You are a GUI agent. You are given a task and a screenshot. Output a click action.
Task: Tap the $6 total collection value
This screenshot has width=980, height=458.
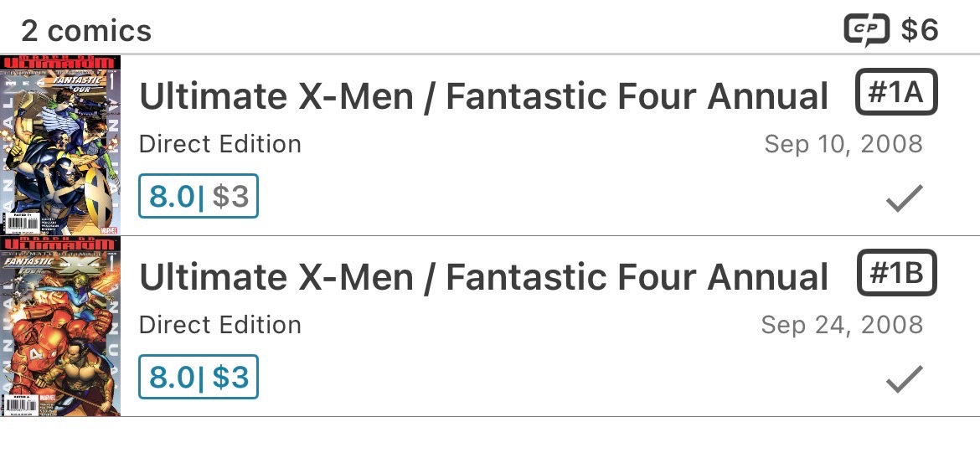920,31
